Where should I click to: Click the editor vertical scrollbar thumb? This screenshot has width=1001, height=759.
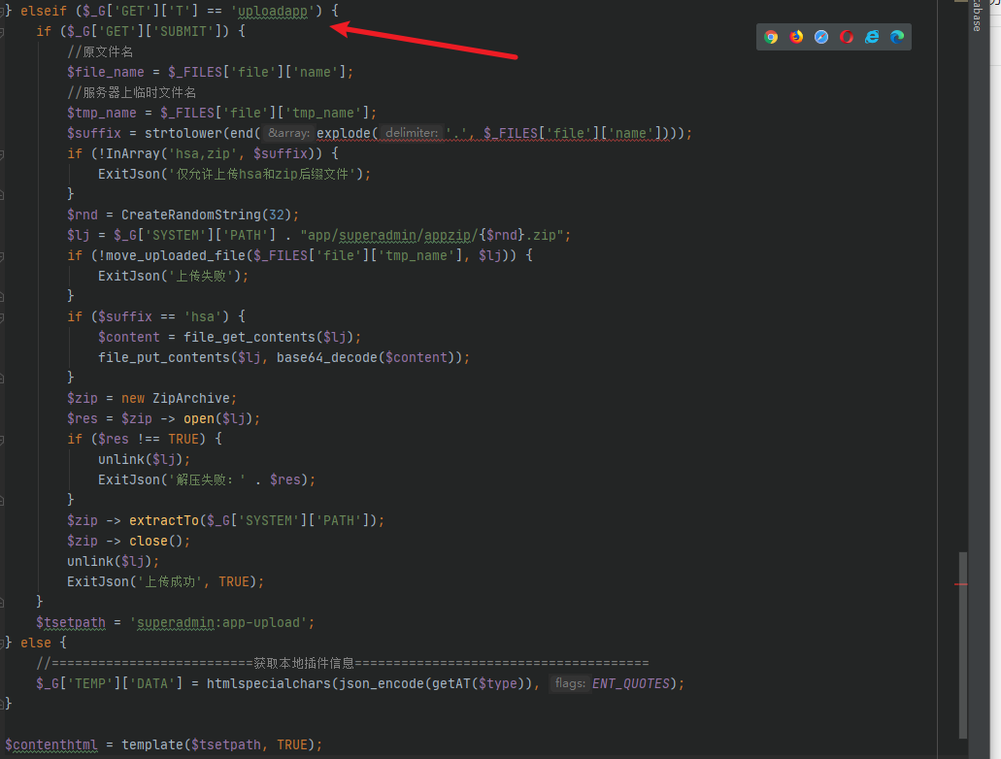coord(963,644)
